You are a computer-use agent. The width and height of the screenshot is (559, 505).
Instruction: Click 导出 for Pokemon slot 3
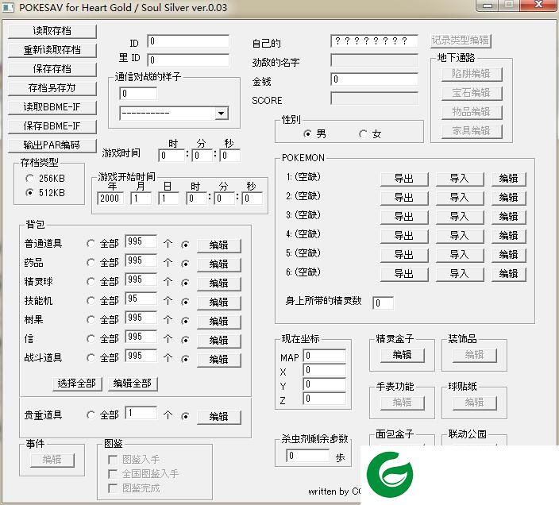tap(404, 217)
